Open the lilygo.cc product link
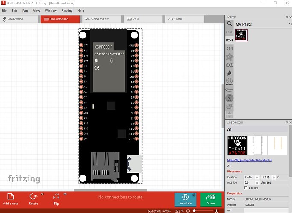292x213 pixels. (x=249, y=160)
